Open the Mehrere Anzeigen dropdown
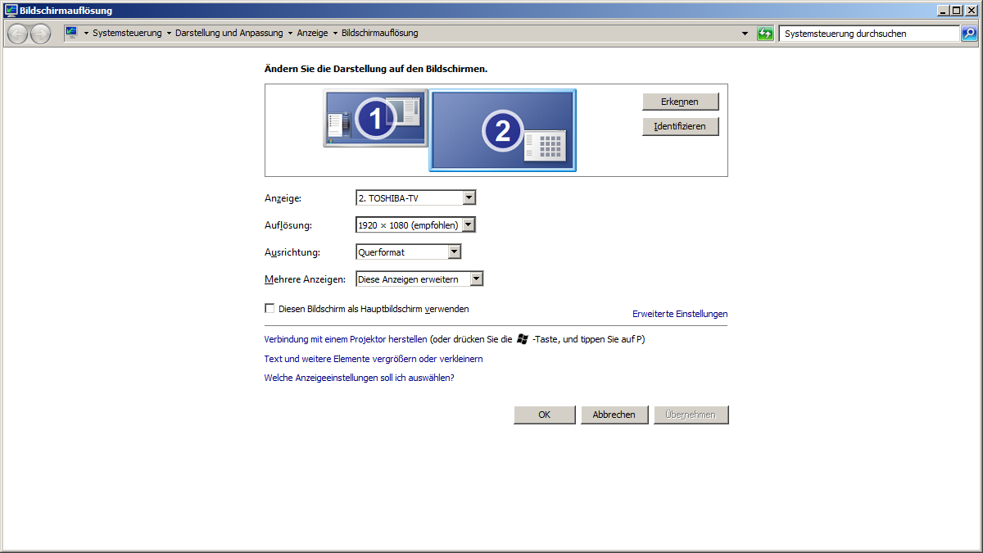The width and height of the screenshot is (983, 553). (x=419, y=279)
